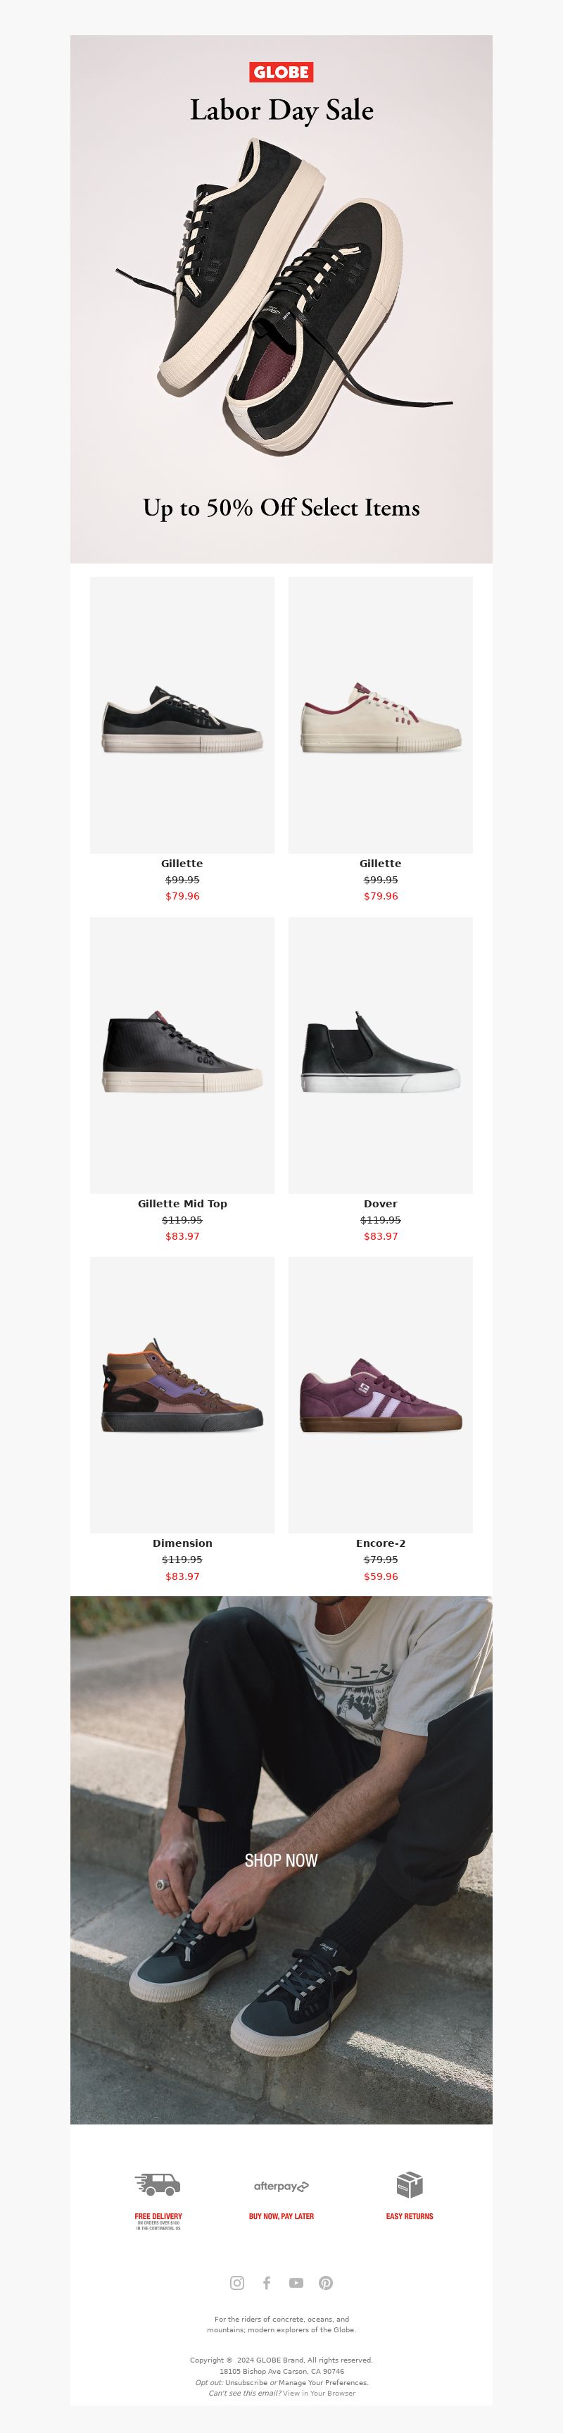Click the Unsubscribe link
563x2433 pixels.
(246, 2383)
